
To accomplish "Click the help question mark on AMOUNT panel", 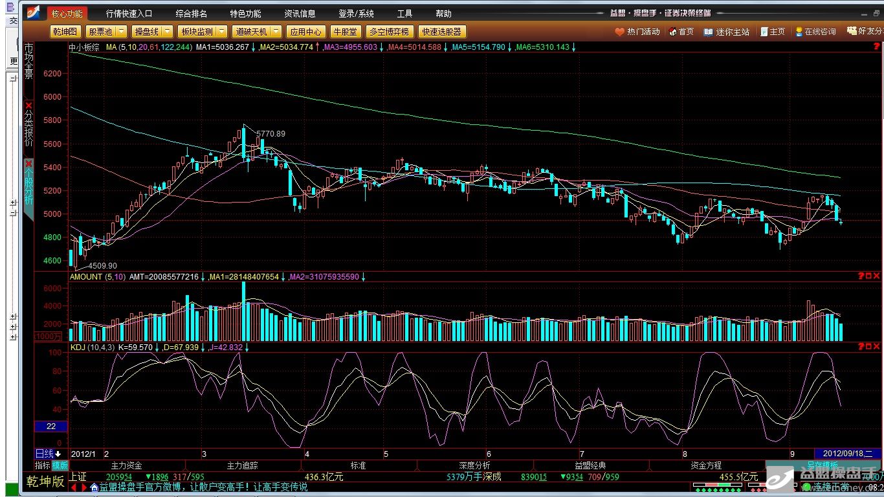I will click(860, 276).
